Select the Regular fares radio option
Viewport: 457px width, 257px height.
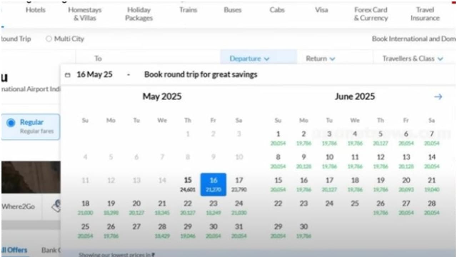point(11,123)
